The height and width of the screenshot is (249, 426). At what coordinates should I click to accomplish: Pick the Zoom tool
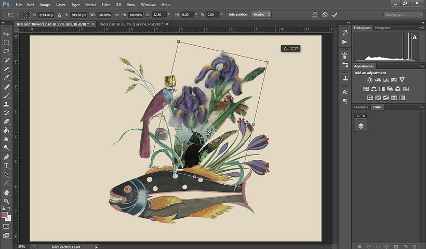click(x=7, y=201)
